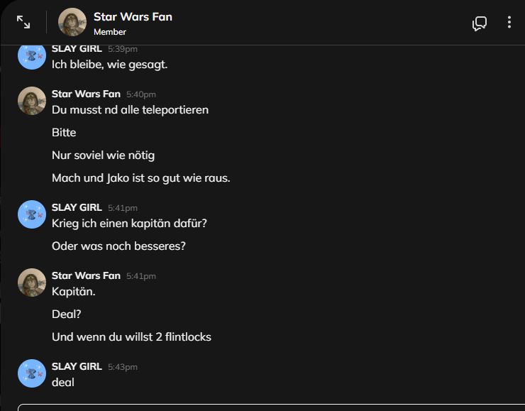Screen dimensions: 525x411
Task: Click the message 'Du musst nd alle teleportieren'
Action: click(x=130, y=110)
